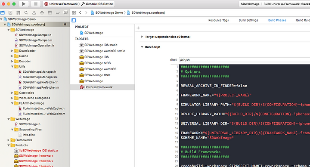The image size is (310, 167).
Task: Click the Shell path input field
Action: click(245, 60)
